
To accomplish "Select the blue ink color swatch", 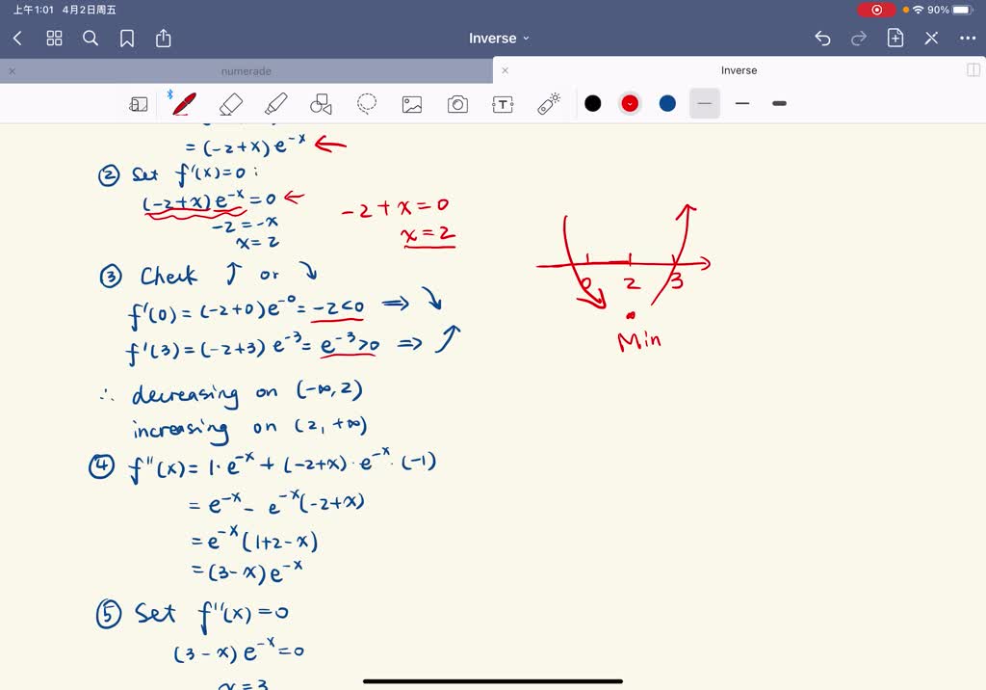I will 666,103.
